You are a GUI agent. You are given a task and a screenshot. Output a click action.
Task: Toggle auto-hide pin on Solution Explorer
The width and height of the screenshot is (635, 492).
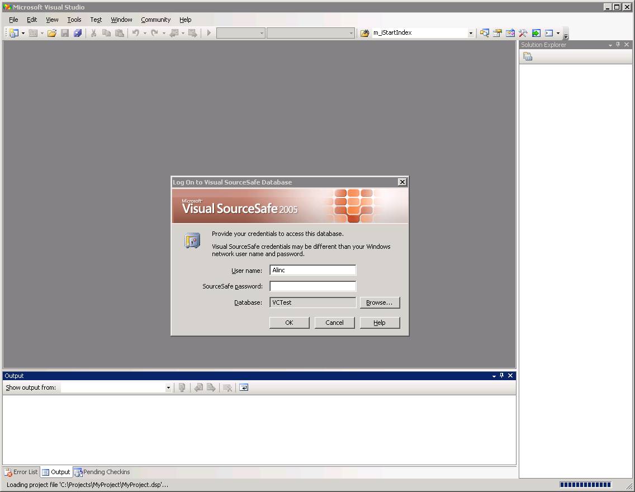618,45
